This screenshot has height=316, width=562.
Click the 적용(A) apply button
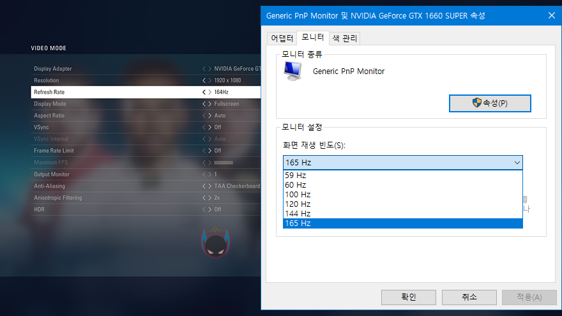(529, 297)
